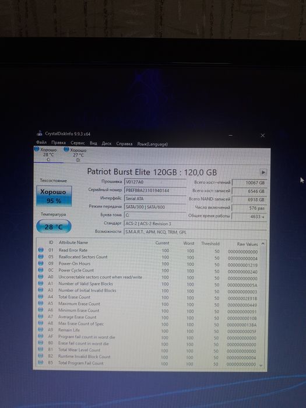Open the Диск menu
Image resolution: width=306 pixels, height=408 pixels.
tap(107, 143)
